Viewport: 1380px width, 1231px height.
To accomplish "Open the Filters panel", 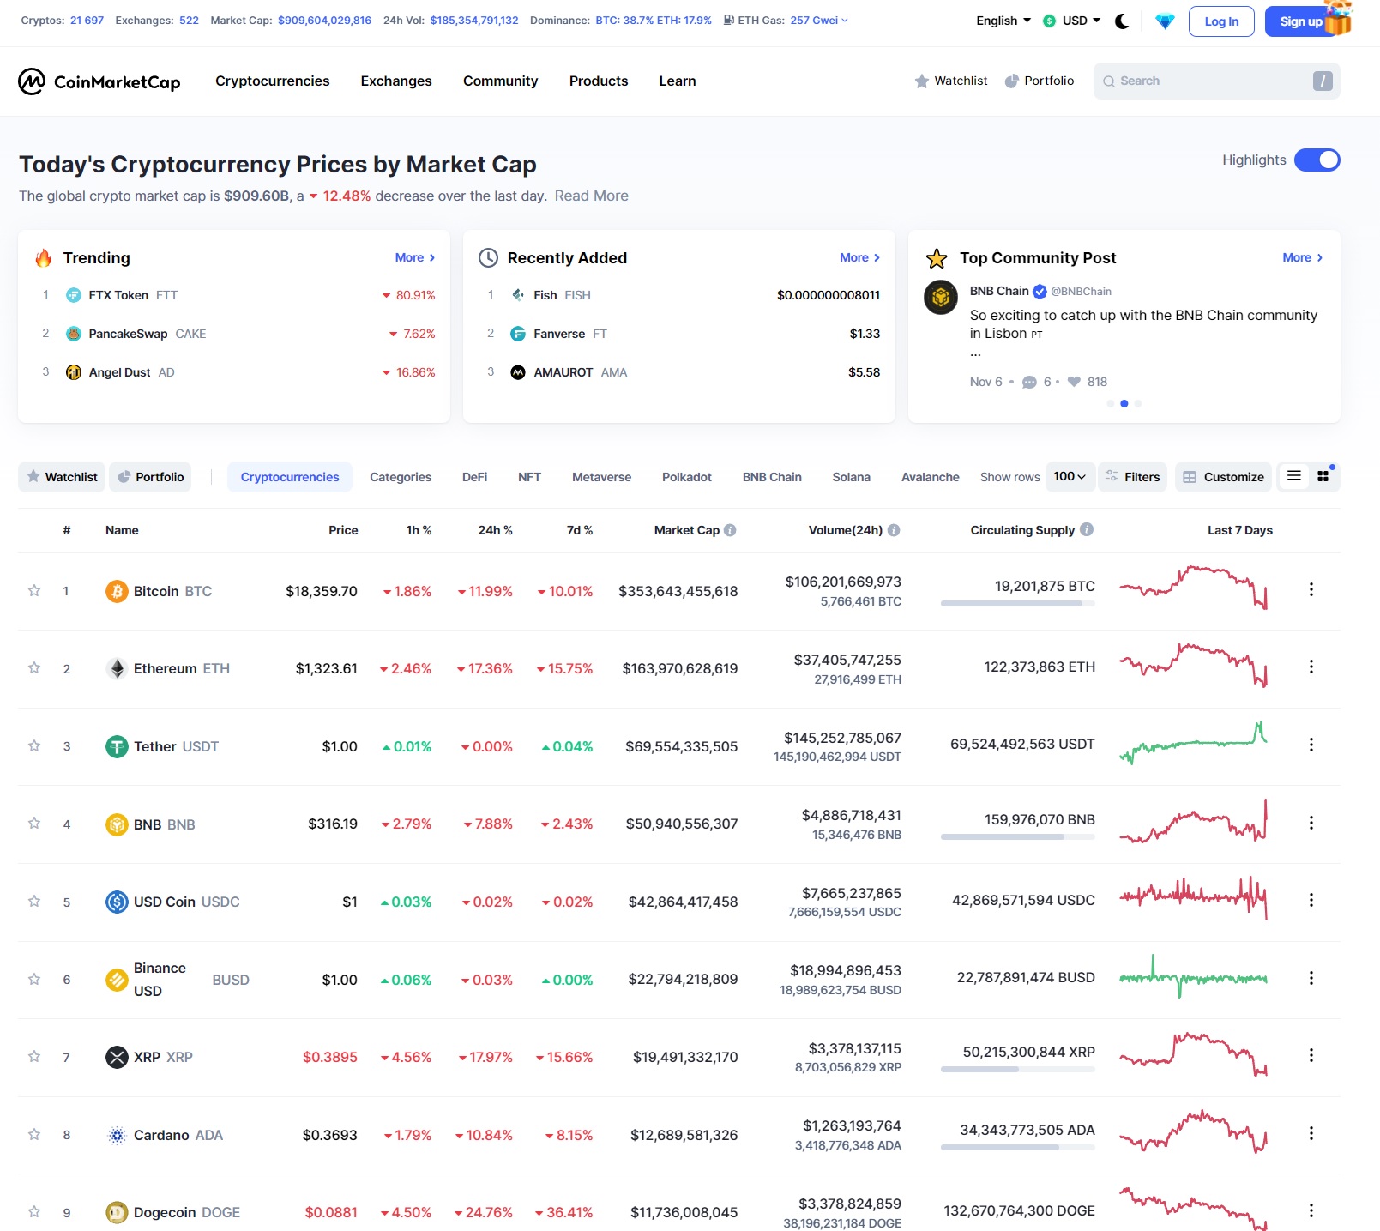I will point(1133,477).
